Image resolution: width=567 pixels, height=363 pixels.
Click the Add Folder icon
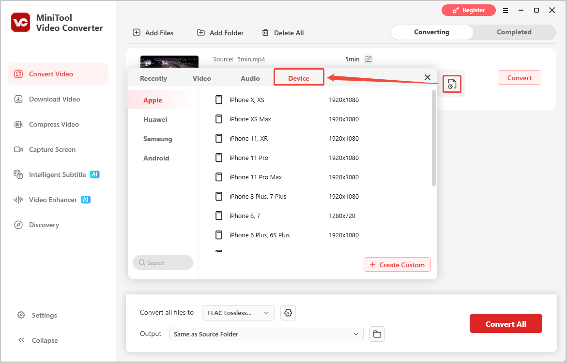click(200, 32)
